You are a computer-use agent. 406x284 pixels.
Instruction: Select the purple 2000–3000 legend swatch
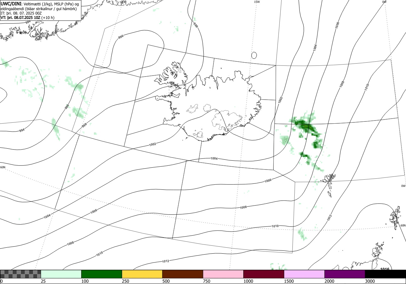tap(345, 274)
